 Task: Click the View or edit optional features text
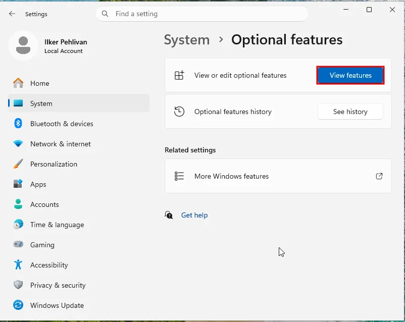tap(240, 75)
